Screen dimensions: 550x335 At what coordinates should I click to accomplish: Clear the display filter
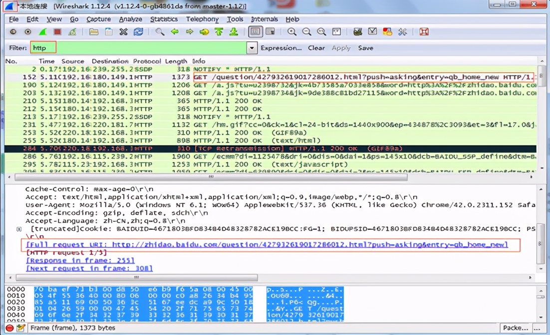[x=316, y=48]
